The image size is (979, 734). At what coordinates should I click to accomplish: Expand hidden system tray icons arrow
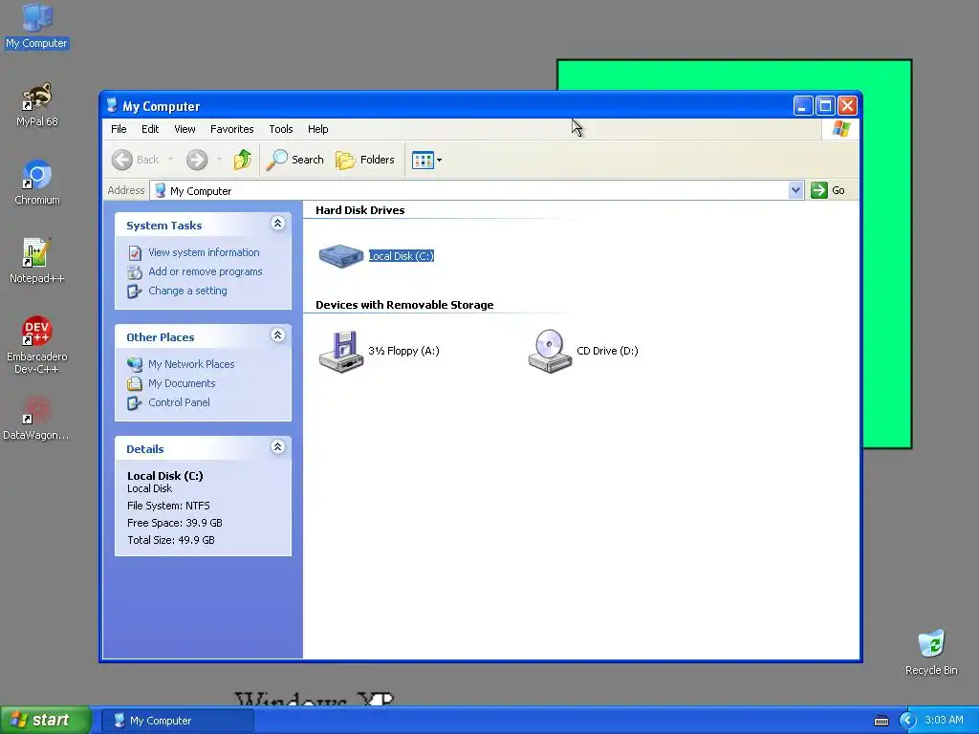(x=907, y=721)
